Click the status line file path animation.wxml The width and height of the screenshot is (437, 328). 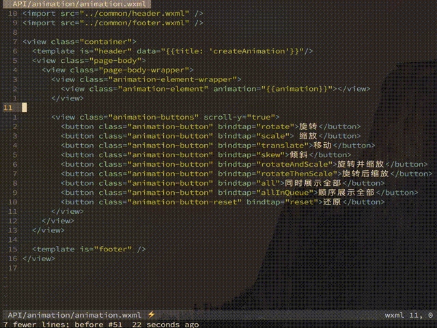pos(74,315)
